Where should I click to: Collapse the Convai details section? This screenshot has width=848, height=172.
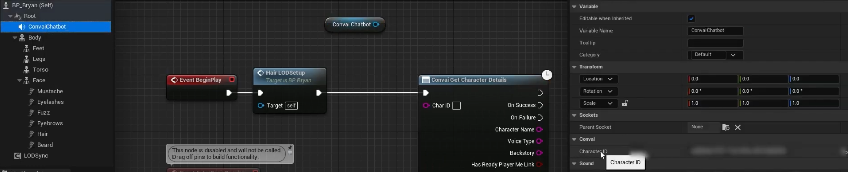point(574,139)
